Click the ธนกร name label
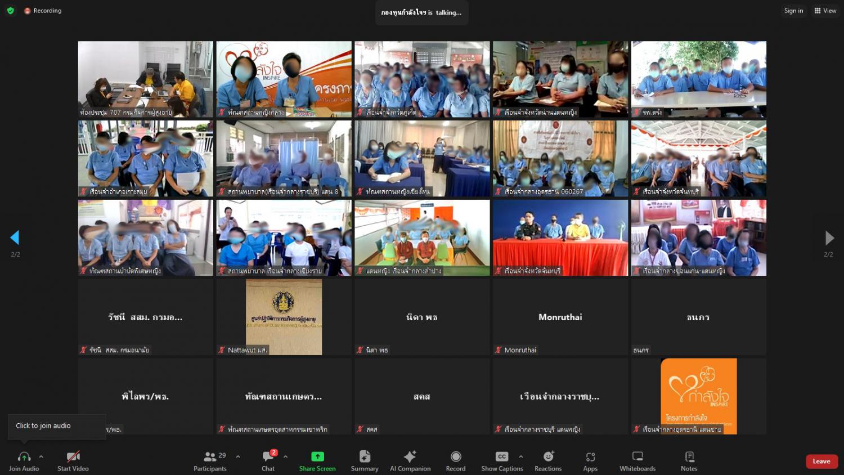 click(641, 350)
